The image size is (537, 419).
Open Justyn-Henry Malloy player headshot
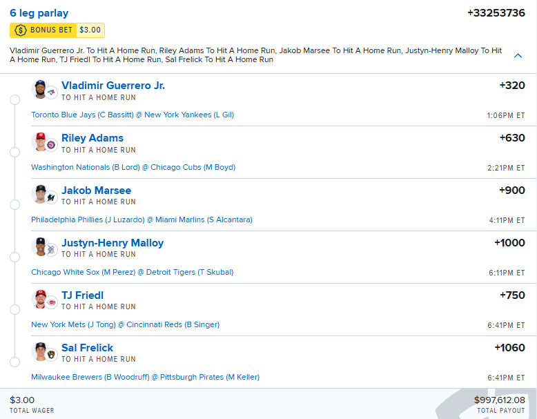pyautogui.click(x=40, y=246)
